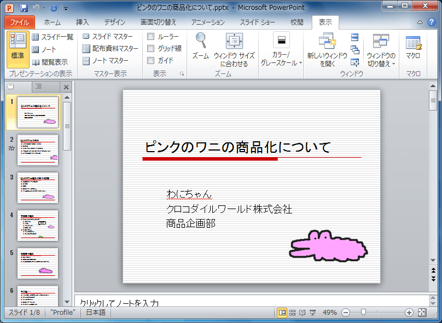442x323 pixels.
Task: Click the Save icon in quick access toolbar
Action: pos(24,8)
